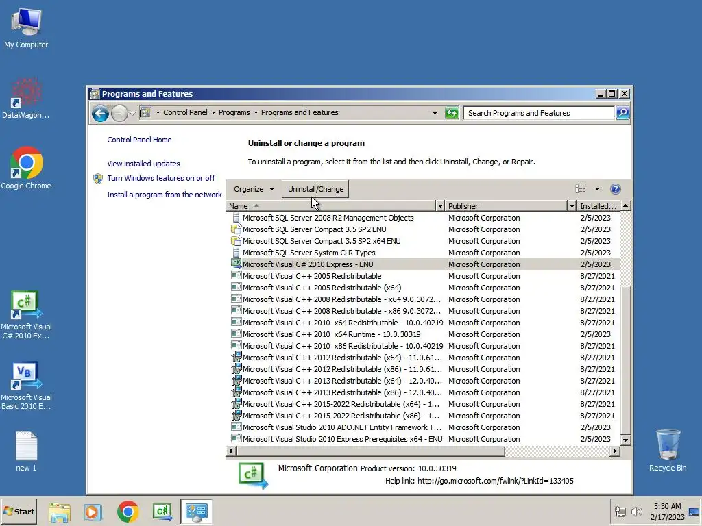Select Visual Studio 2010 Express Prerequisites x64 row
Screen dimensions: 702x526
pyautogui.click(x=423, y=439)
